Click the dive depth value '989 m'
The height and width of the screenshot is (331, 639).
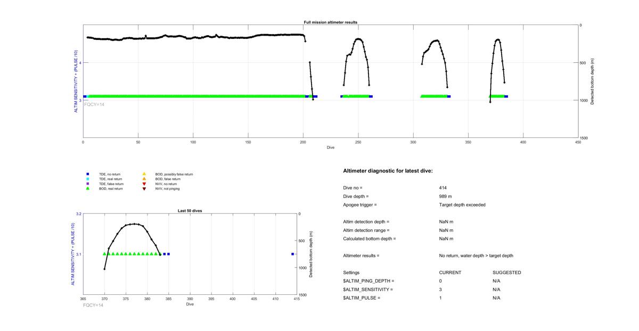[446, 196]
